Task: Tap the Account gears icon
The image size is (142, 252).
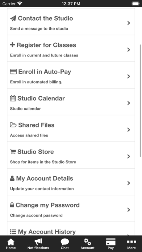Action: [x=88, y=242]
